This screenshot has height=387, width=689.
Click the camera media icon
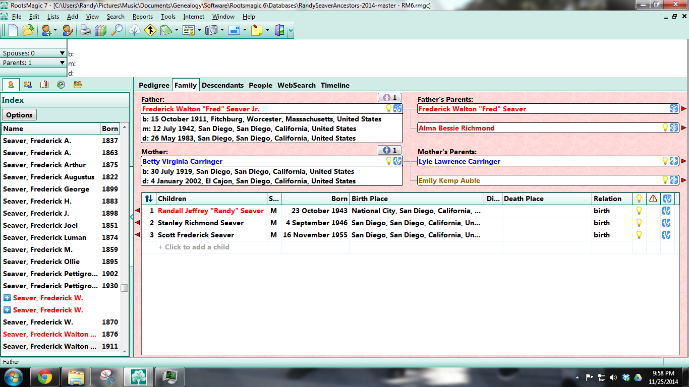point(211,30)
